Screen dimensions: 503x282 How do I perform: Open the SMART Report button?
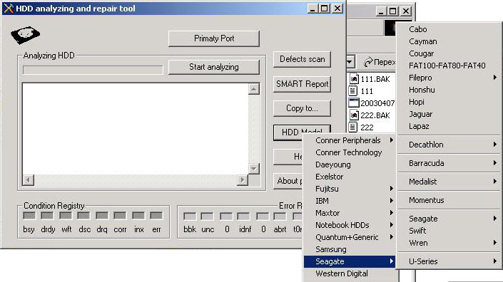(x=303, y=84)
